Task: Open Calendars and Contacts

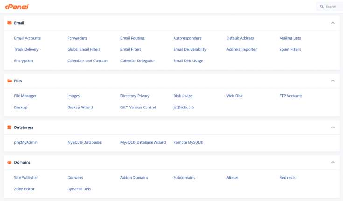Action: point(88,60)
